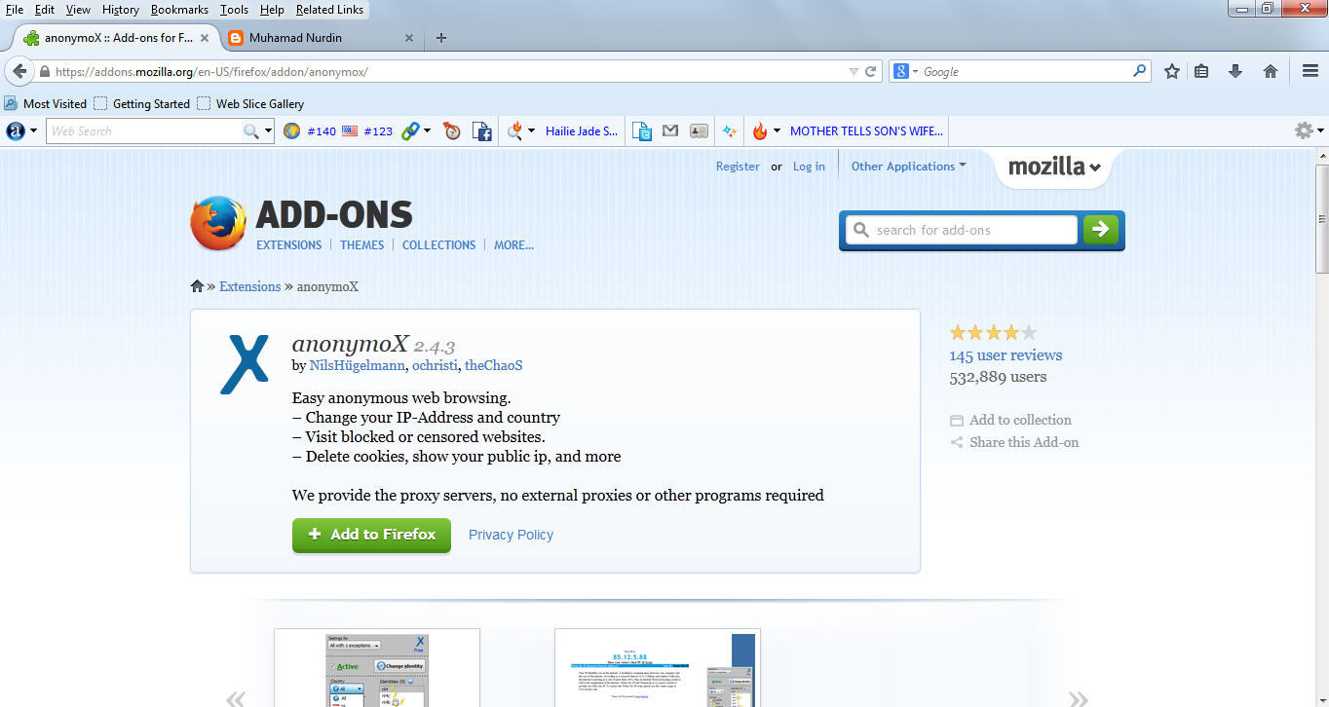The width and height of the screenshot is (1329, 707).
Task: Click the padlock site identity icon
Action: click(44, 71)
